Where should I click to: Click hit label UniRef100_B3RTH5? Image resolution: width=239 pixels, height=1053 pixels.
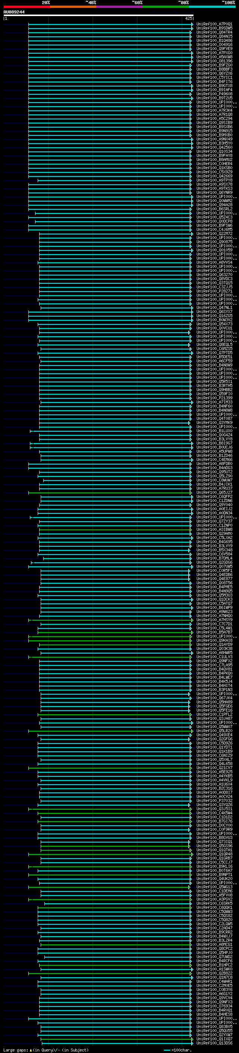214,386
